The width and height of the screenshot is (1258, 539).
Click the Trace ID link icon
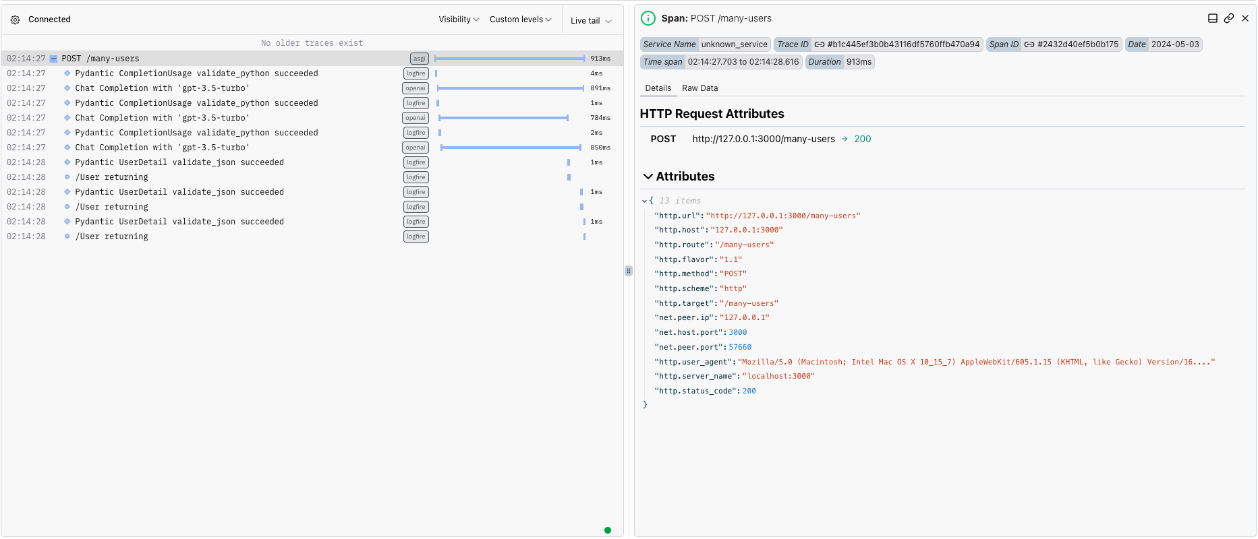click(820, 44)
